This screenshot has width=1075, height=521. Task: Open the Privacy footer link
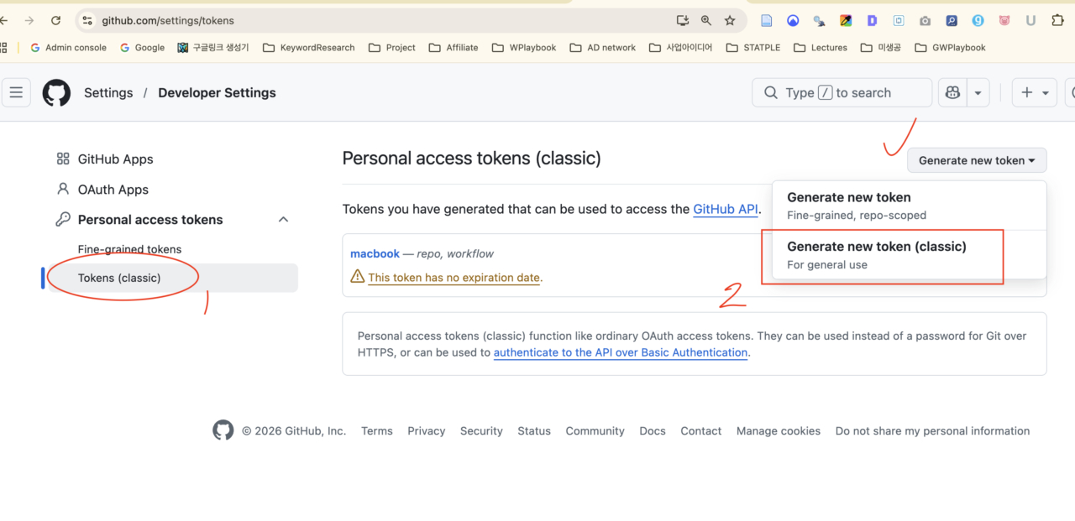427,430
